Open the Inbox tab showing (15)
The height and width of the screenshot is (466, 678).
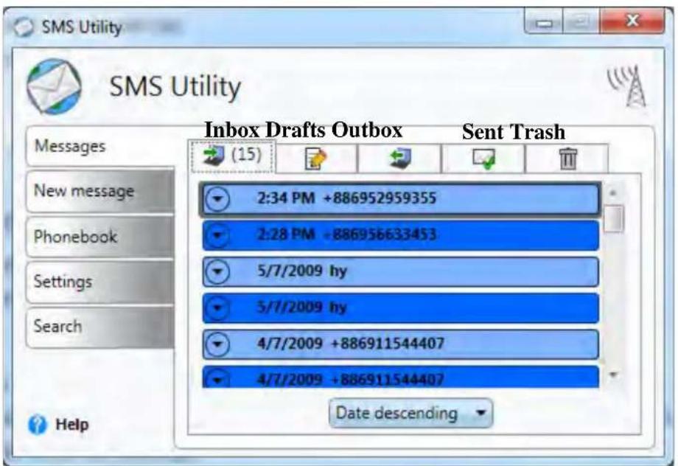pos(233,156)
